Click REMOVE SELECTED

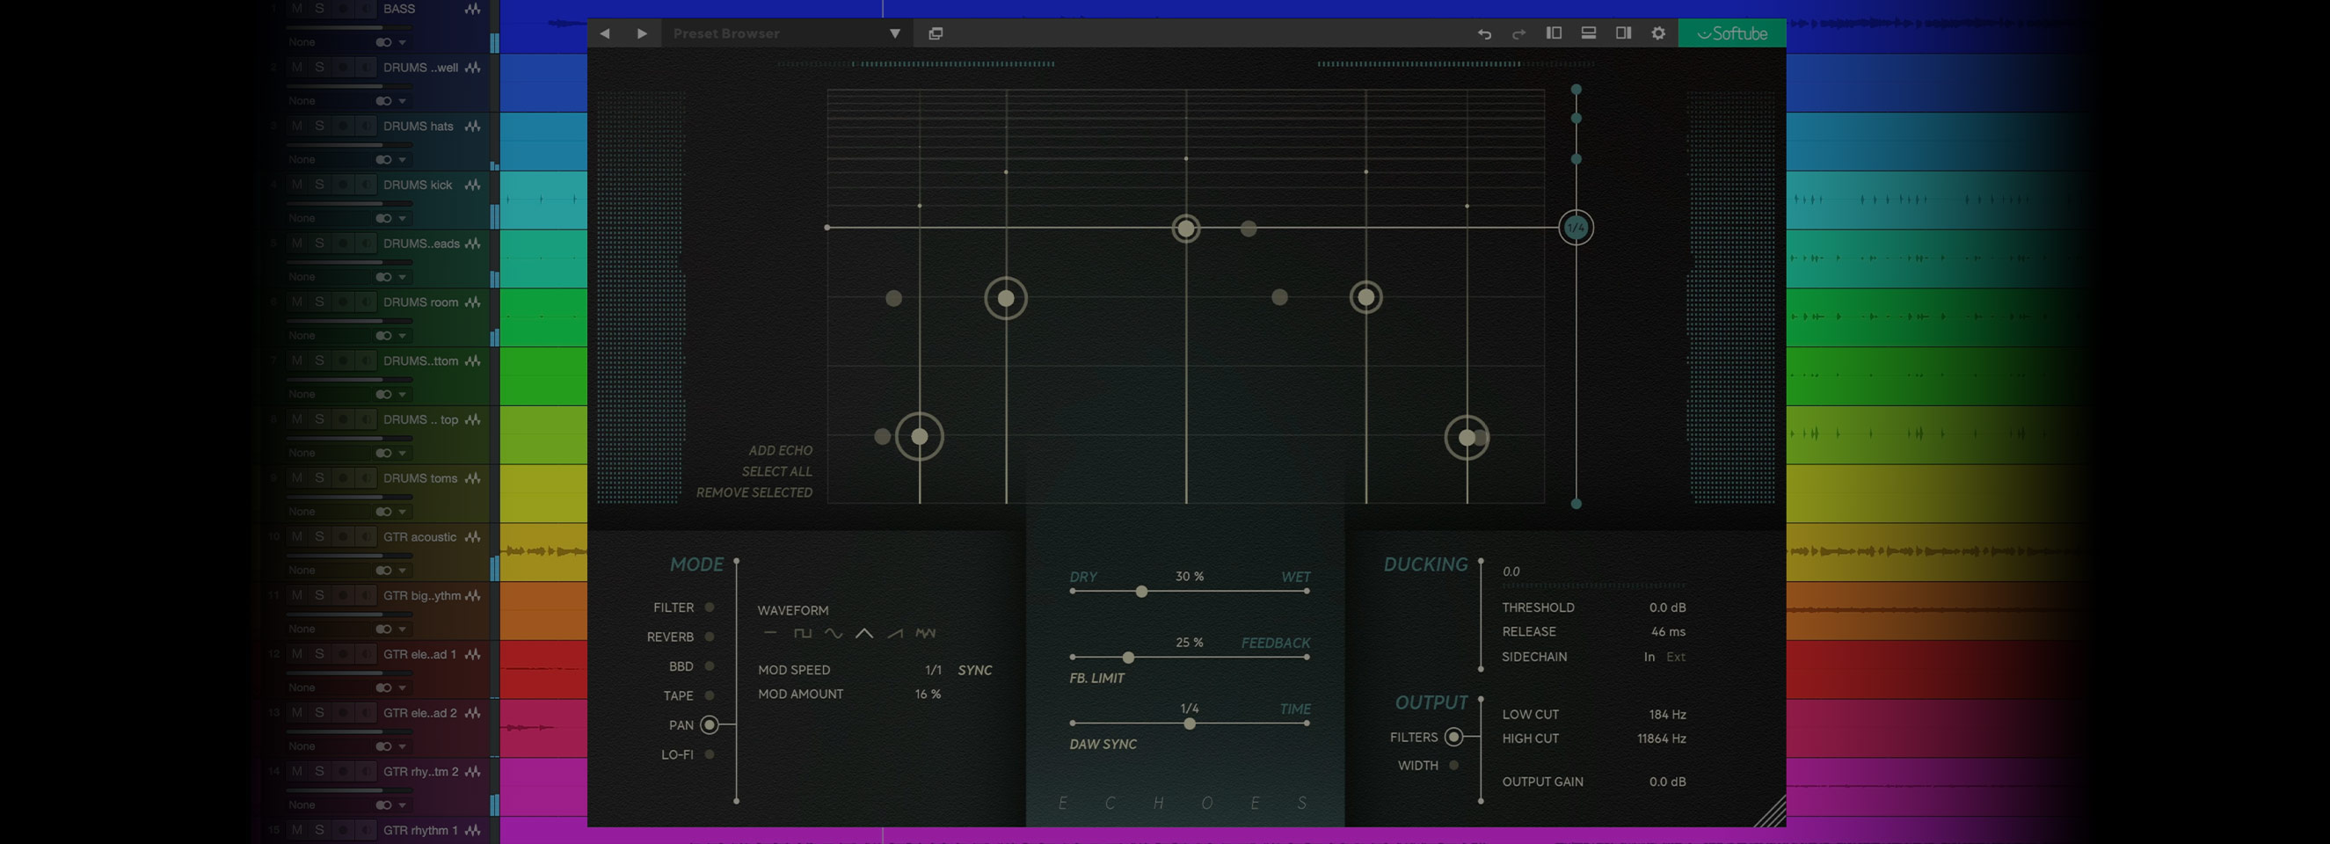tap(754, 492)
